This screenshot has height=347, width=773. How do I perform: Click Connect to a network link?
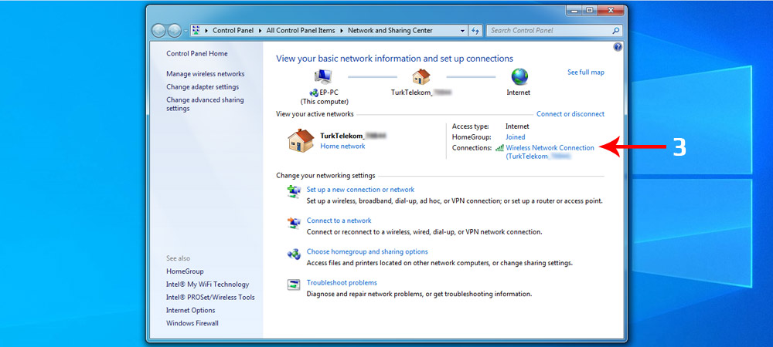click(339, 221)
